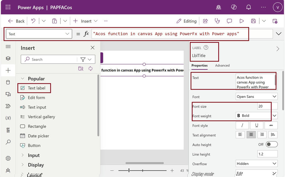
Task: Set text alignment to right
Action: click(x=262, y=135)
